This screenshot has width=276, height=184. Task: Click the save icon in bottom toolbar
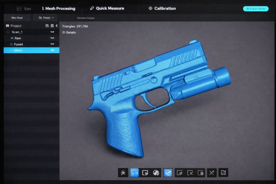(x=223, y=173)
